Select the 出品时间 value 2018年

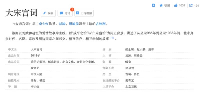pos(35,56)
